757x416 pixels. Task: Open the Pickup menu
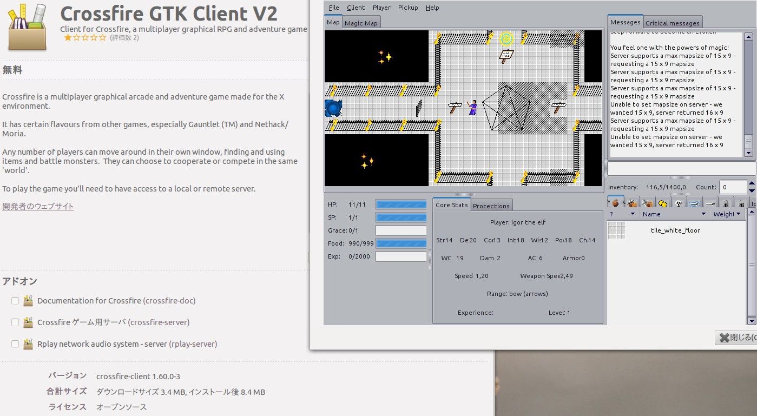408,8
